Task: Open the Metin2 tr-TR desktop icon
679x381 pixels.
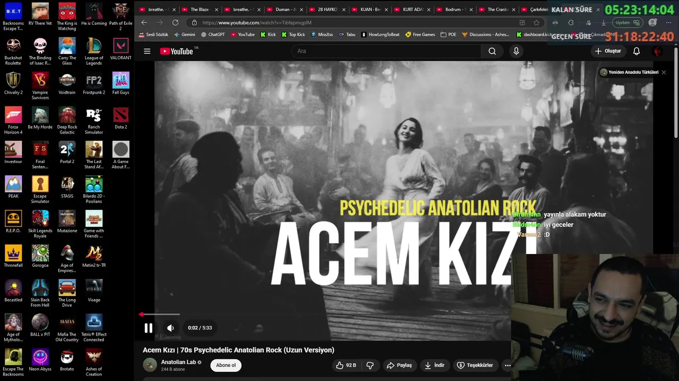Action: [x=94, y=257]
